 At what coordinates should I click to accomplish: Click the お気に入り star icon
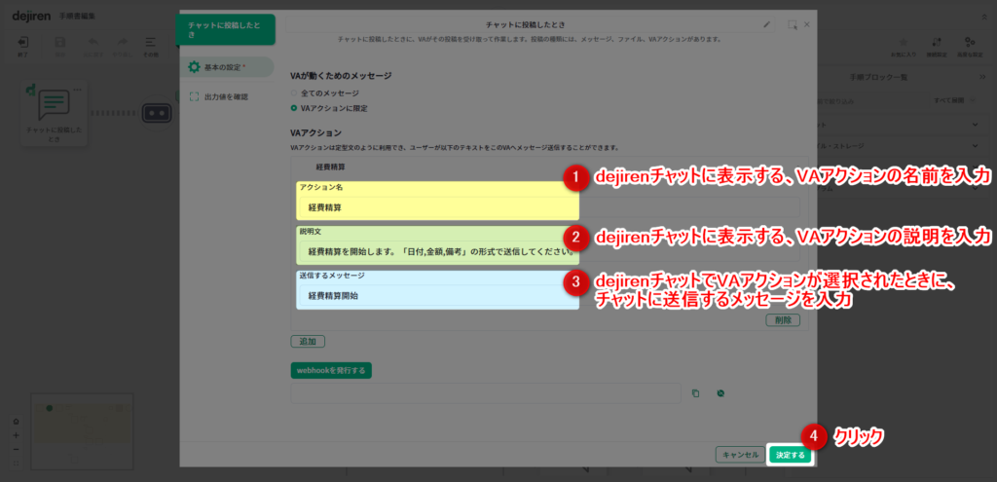coord(903,43)
